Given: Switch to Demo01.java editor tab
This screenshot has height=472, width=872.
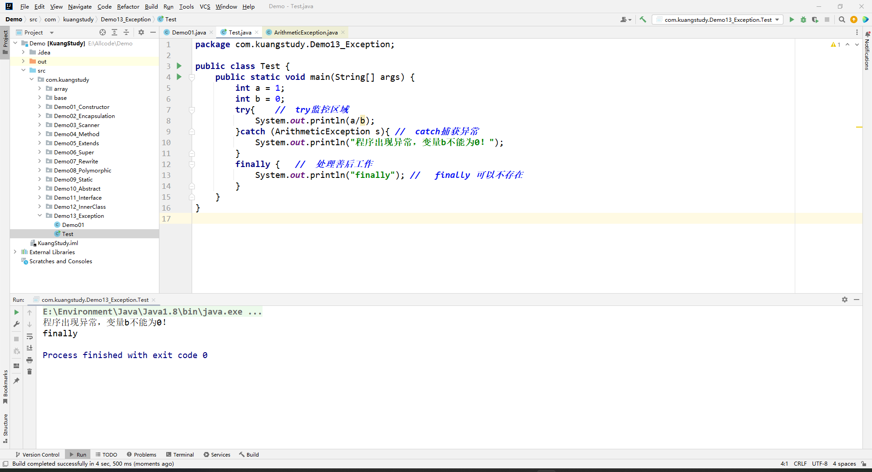Looking at the screenshot, I should point(189,32).
